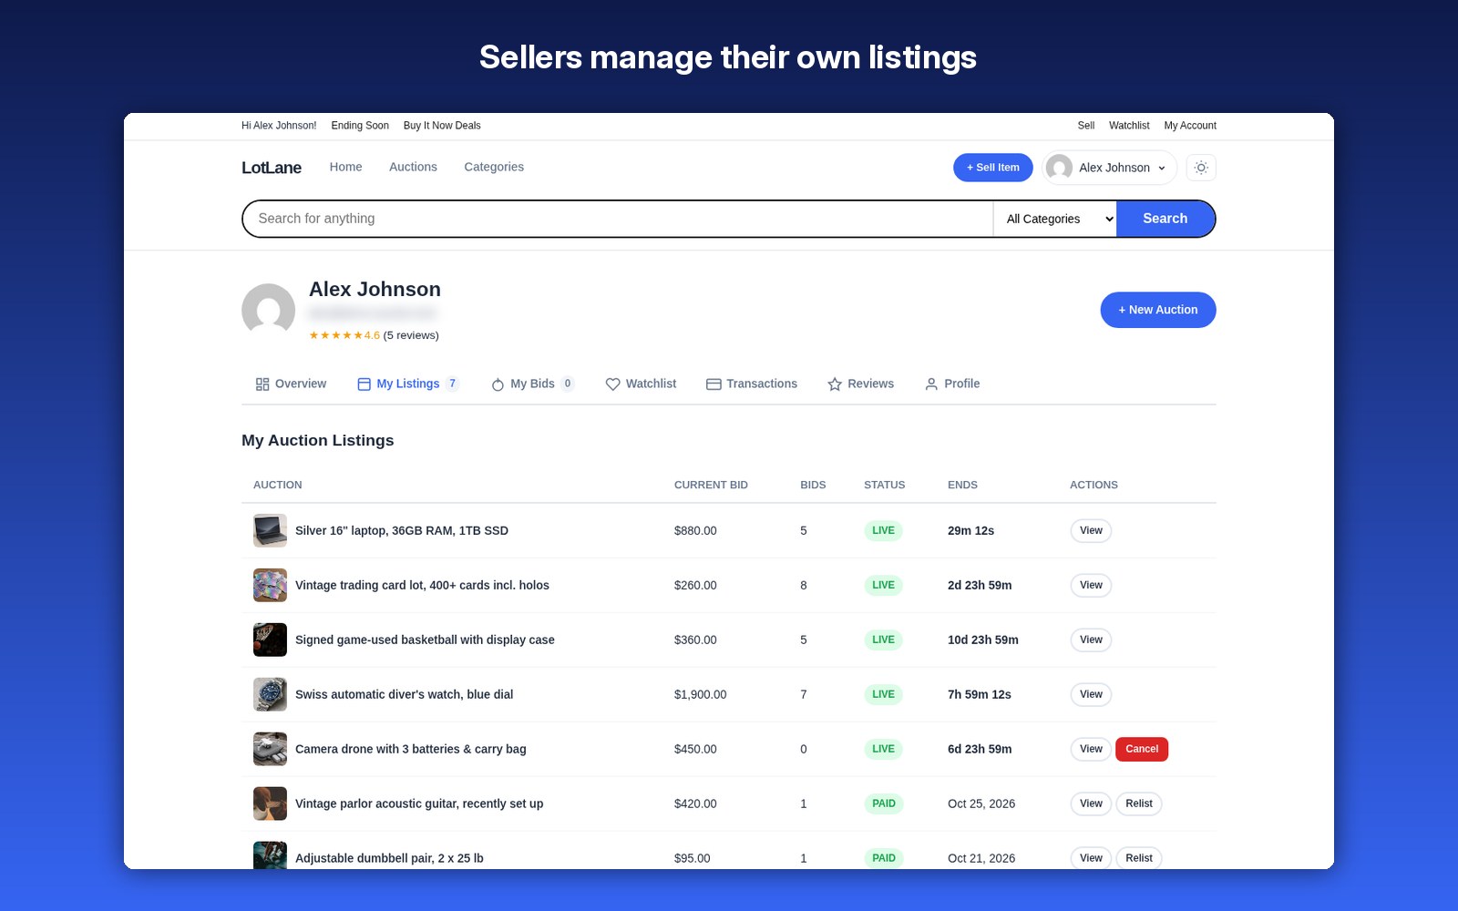View the Signed basketball listing
The image size is (1458, 911).
point(1091,640)
